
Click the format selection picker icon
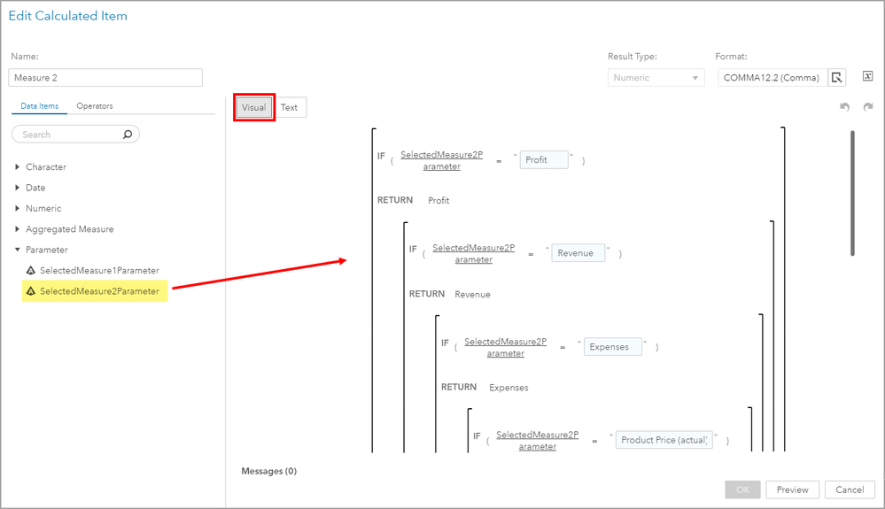click(836, 78)
